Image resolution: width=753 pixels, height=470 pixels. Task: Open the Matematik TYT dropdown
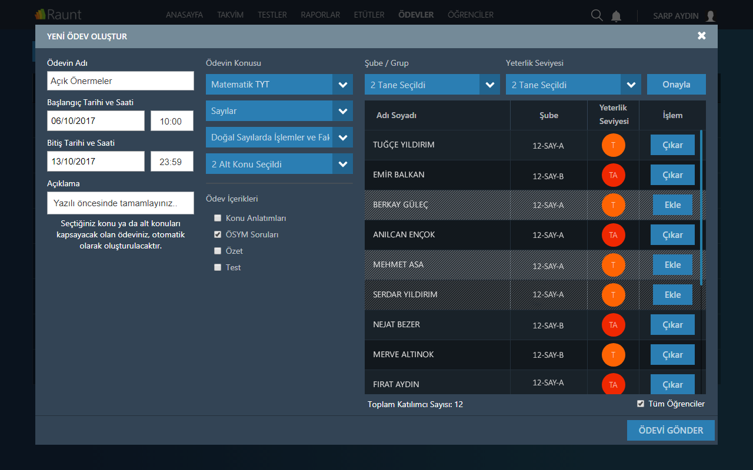tap(279, 85)
